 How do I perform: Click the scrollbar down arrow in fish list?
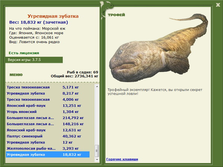[x=97, y=160]
